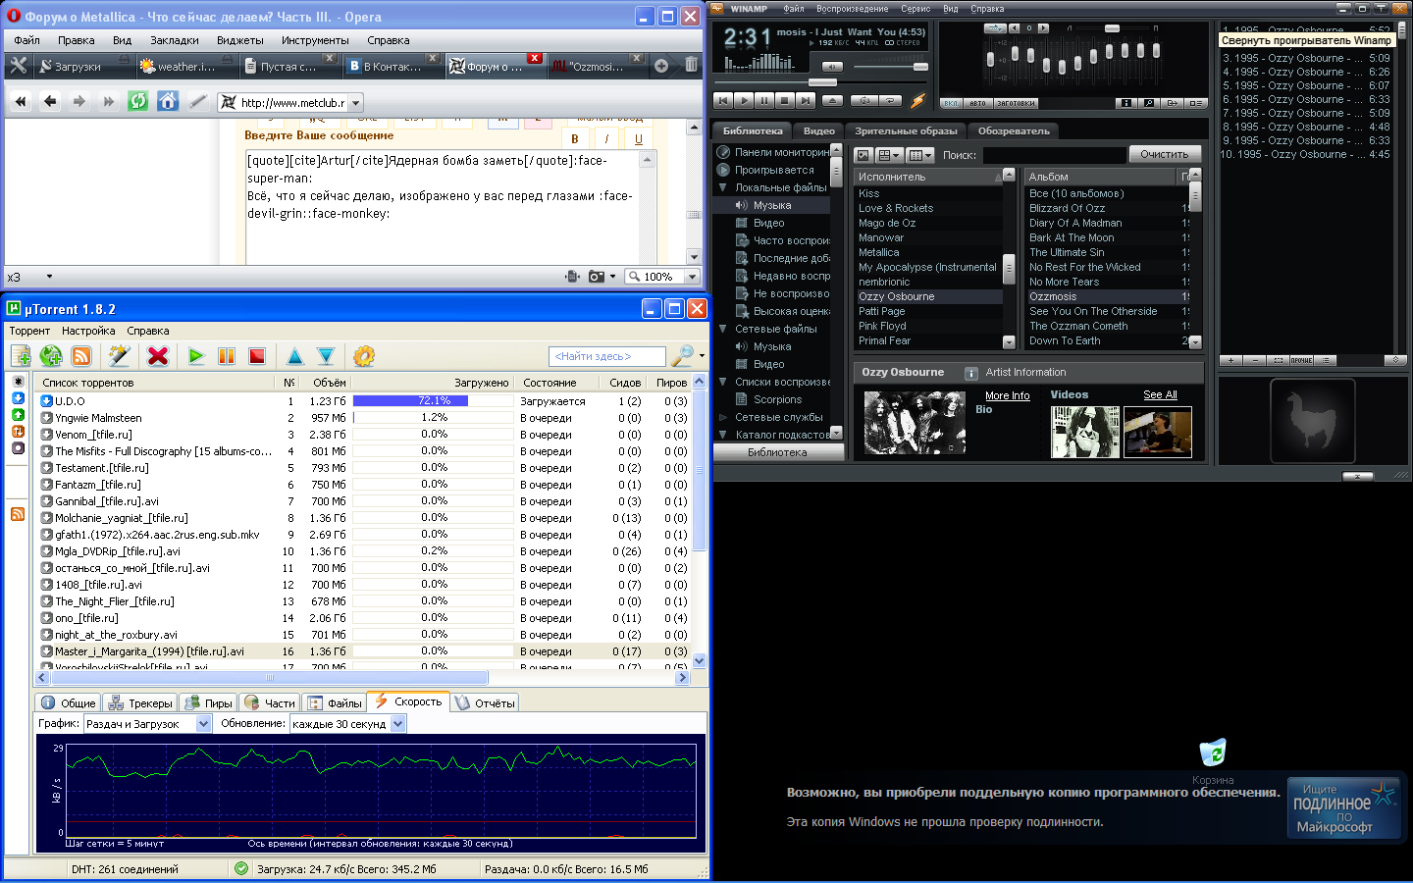Move torrent up the queue with arrow
Image resolution: width=1413 pixels, height=883 pixels.
click(295, 356)
